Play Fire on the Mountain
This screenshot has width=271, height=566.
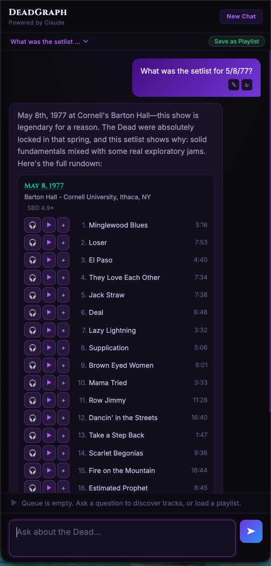pos(49,471)
